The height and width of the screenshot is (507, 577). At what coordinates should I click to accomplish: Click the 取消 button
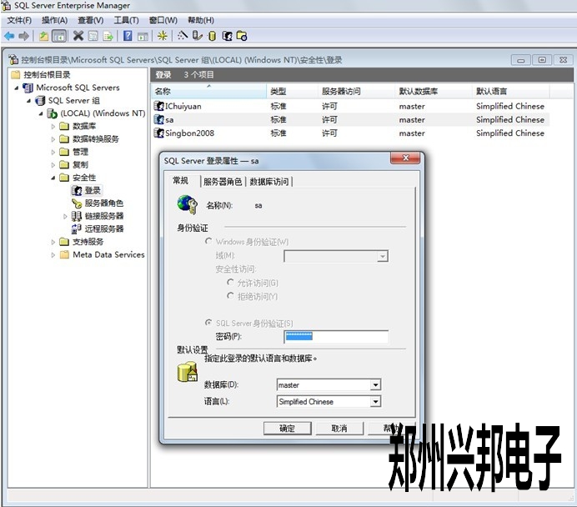(x=339, y=429)
